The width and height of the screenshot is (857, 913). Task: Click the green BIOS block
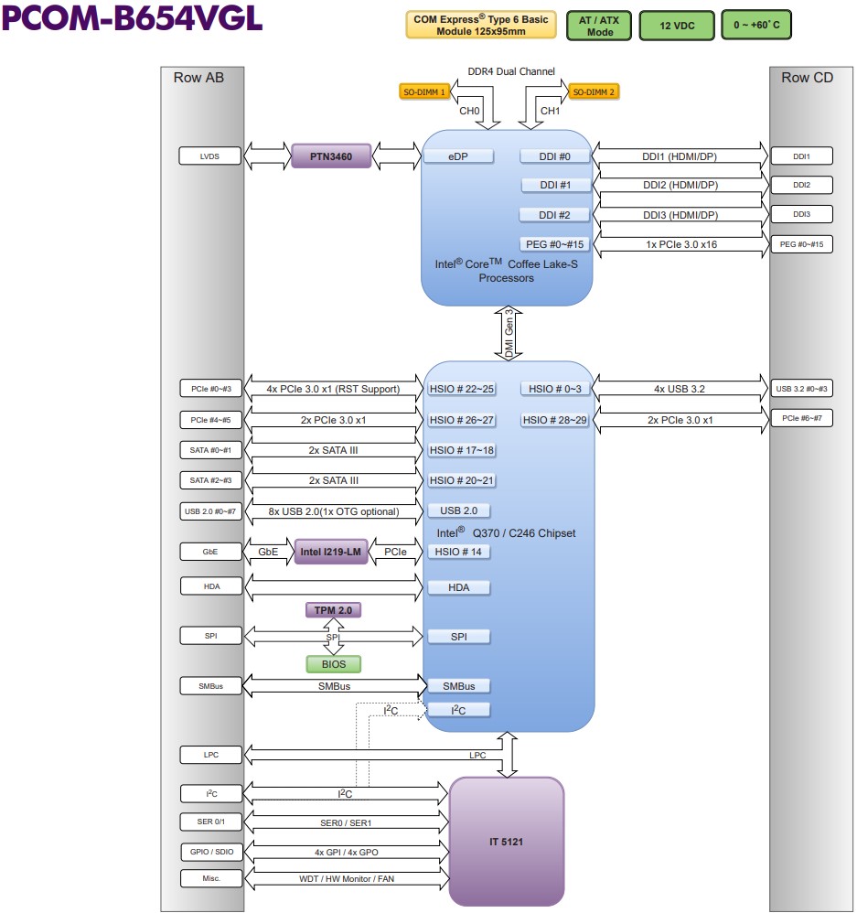334,664
